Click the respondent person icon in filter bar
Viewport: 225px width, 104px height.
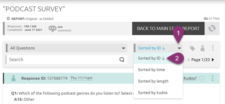click(202, 48)
